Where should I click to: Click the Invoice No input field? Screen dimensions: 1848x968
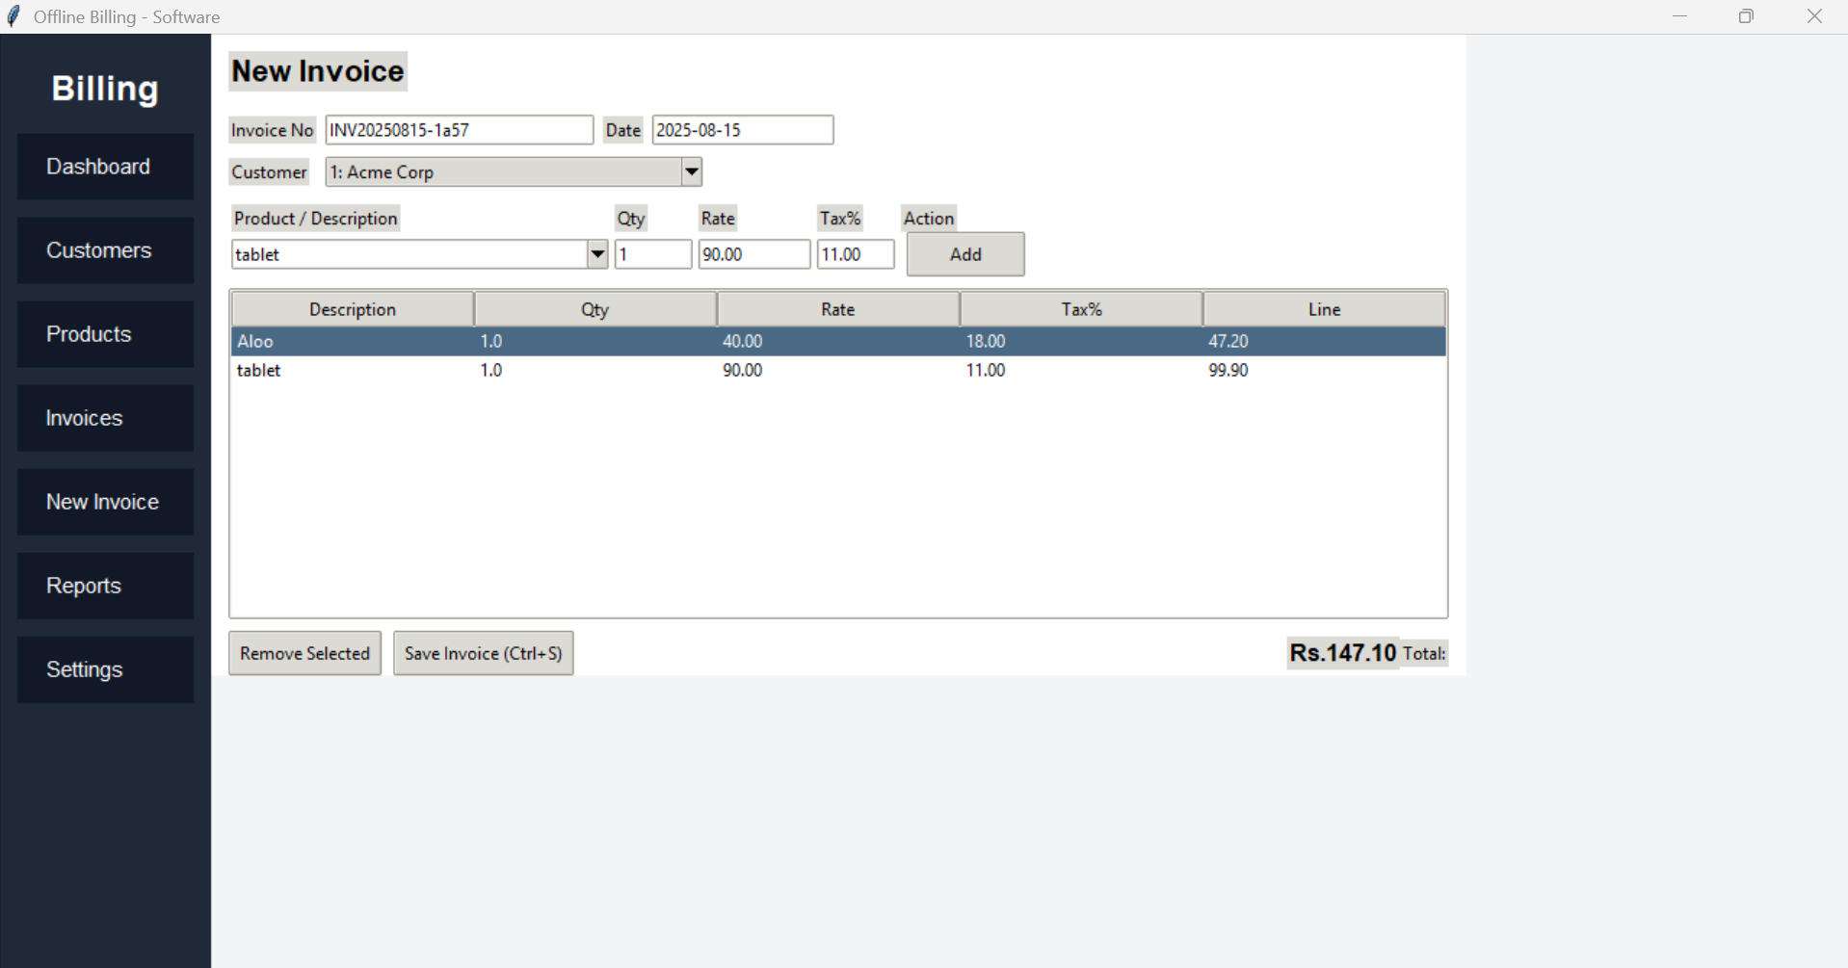[x=460, y=129]
